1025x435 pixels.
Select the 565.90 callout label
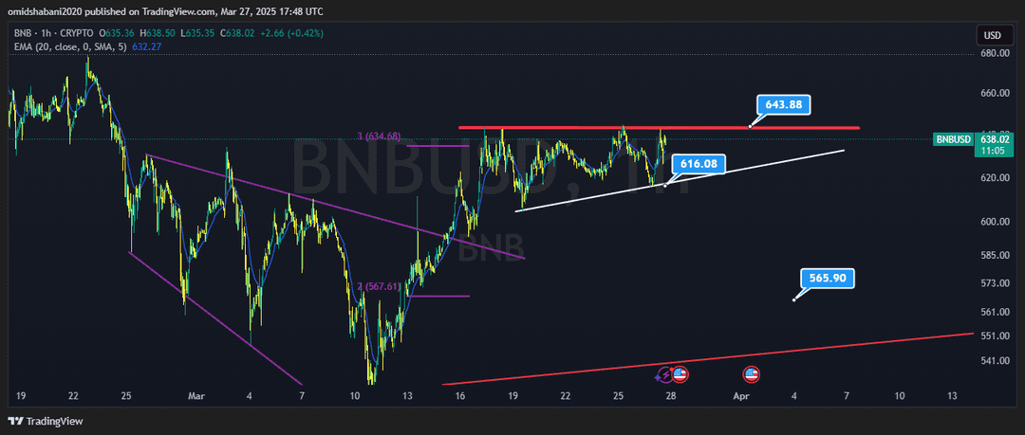[x=827, y=279]
